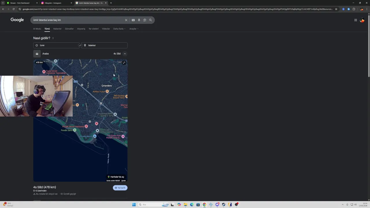Open Steam from the taskbar

[x=223, y=205]
